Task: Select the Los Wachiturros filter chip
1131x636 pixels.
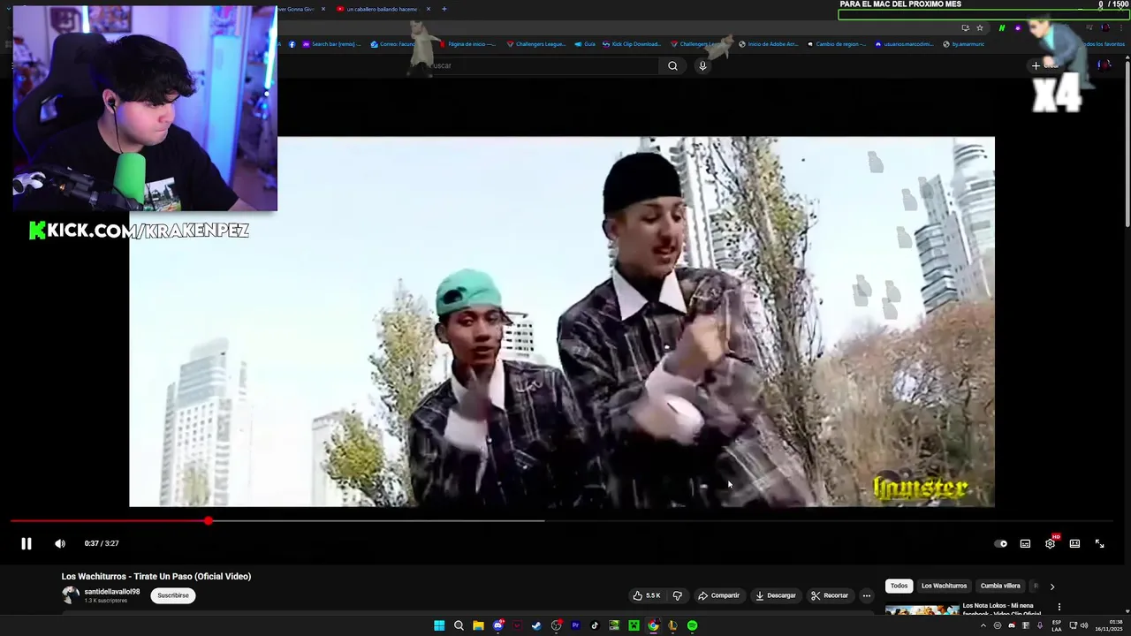Action: [x=944, y=586]
